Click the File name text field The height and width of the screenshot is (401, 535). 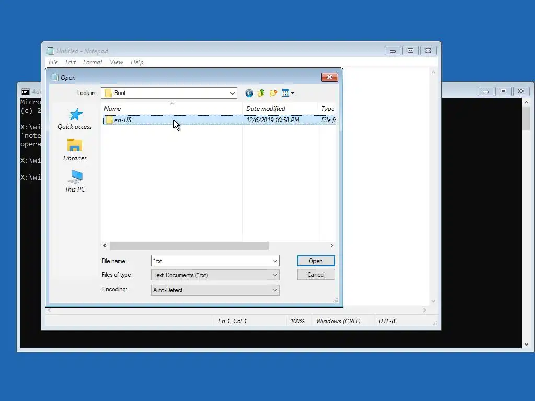click(211, 261)
